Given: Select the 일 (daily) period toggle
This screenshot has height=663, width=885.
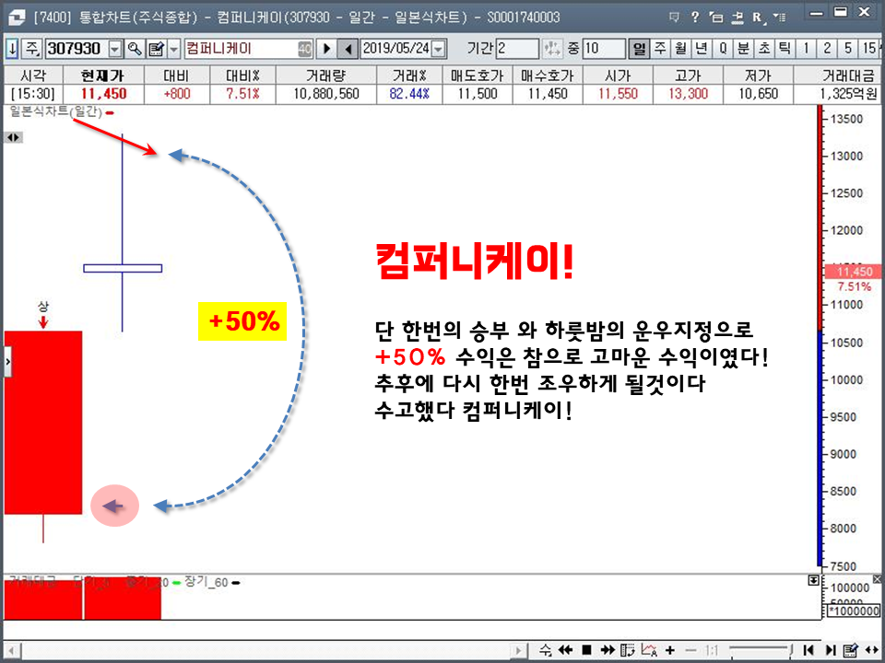Looking at the screenshot, I should click(x=639, y=49).
